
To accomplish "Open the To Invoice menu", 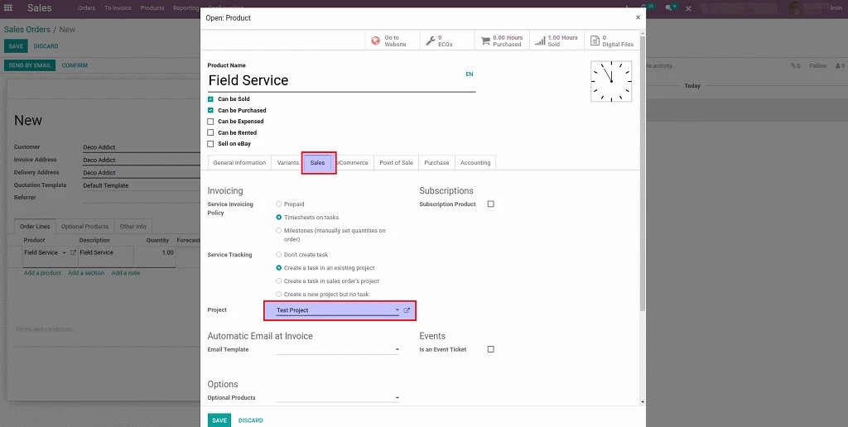I will point(118,8).
